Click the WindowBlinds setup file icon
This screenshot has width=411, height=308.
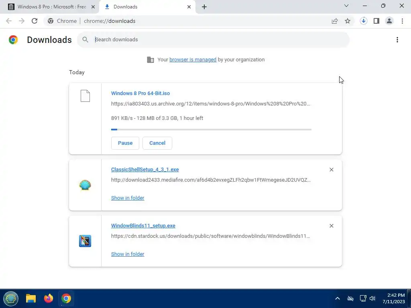click(x=85, y=241)
